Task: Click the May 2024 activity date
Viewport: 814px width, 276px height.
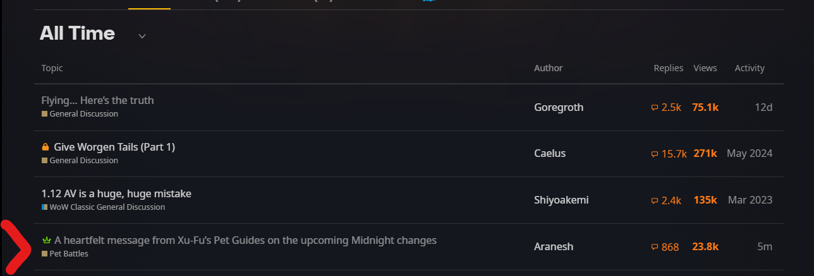Action: point(750,154)
